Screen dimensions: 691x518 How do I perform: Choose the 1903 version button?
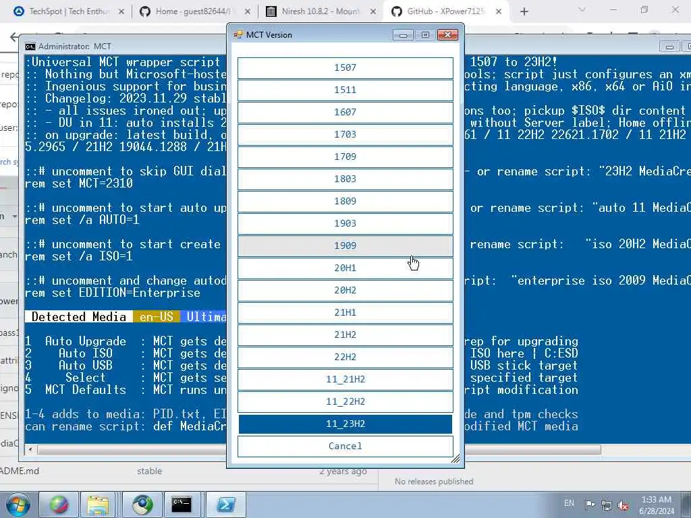345,223
